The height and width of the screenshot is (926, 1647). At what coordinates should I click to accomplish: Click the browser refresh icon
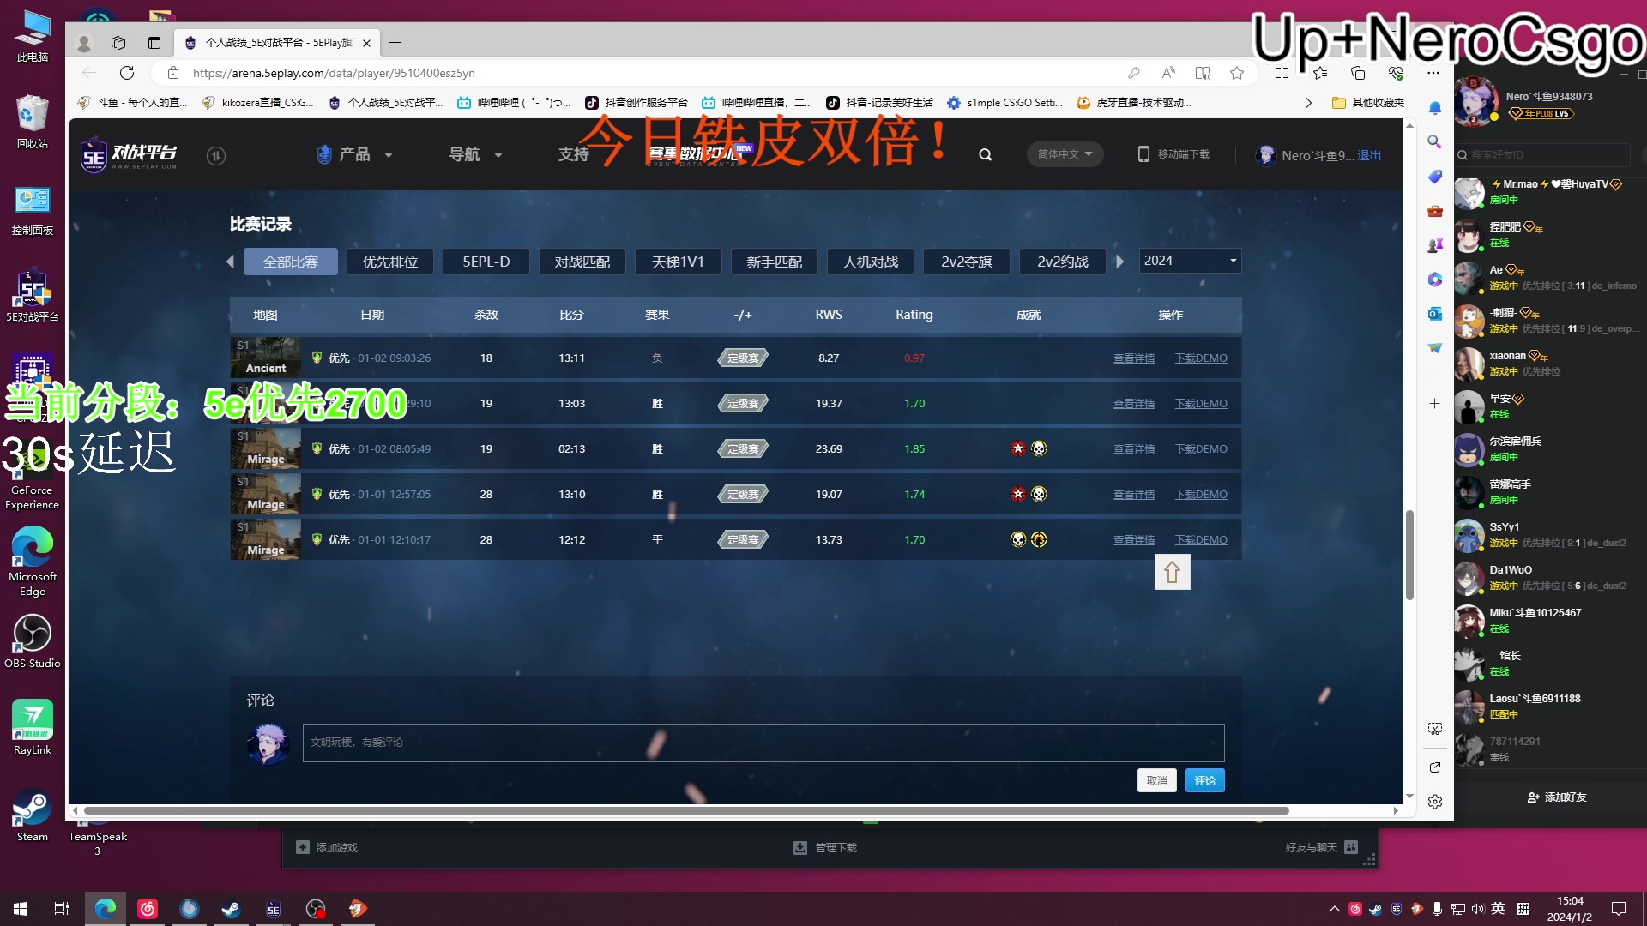(x=127, y=73)
